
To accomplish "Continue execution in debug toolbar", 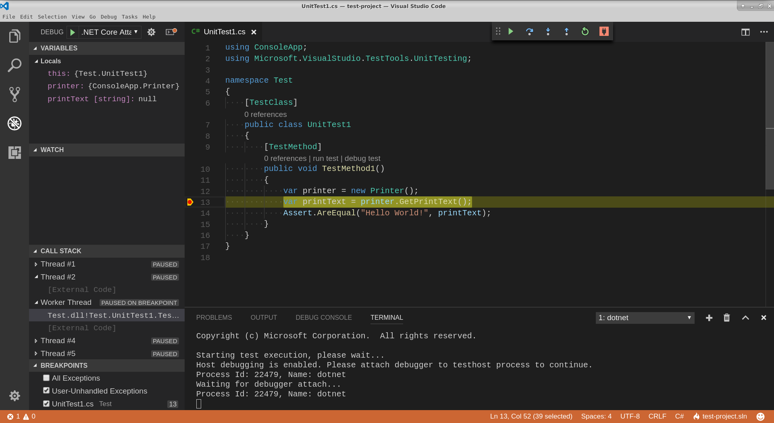I will pyautogui.click(x=511, y=31).
